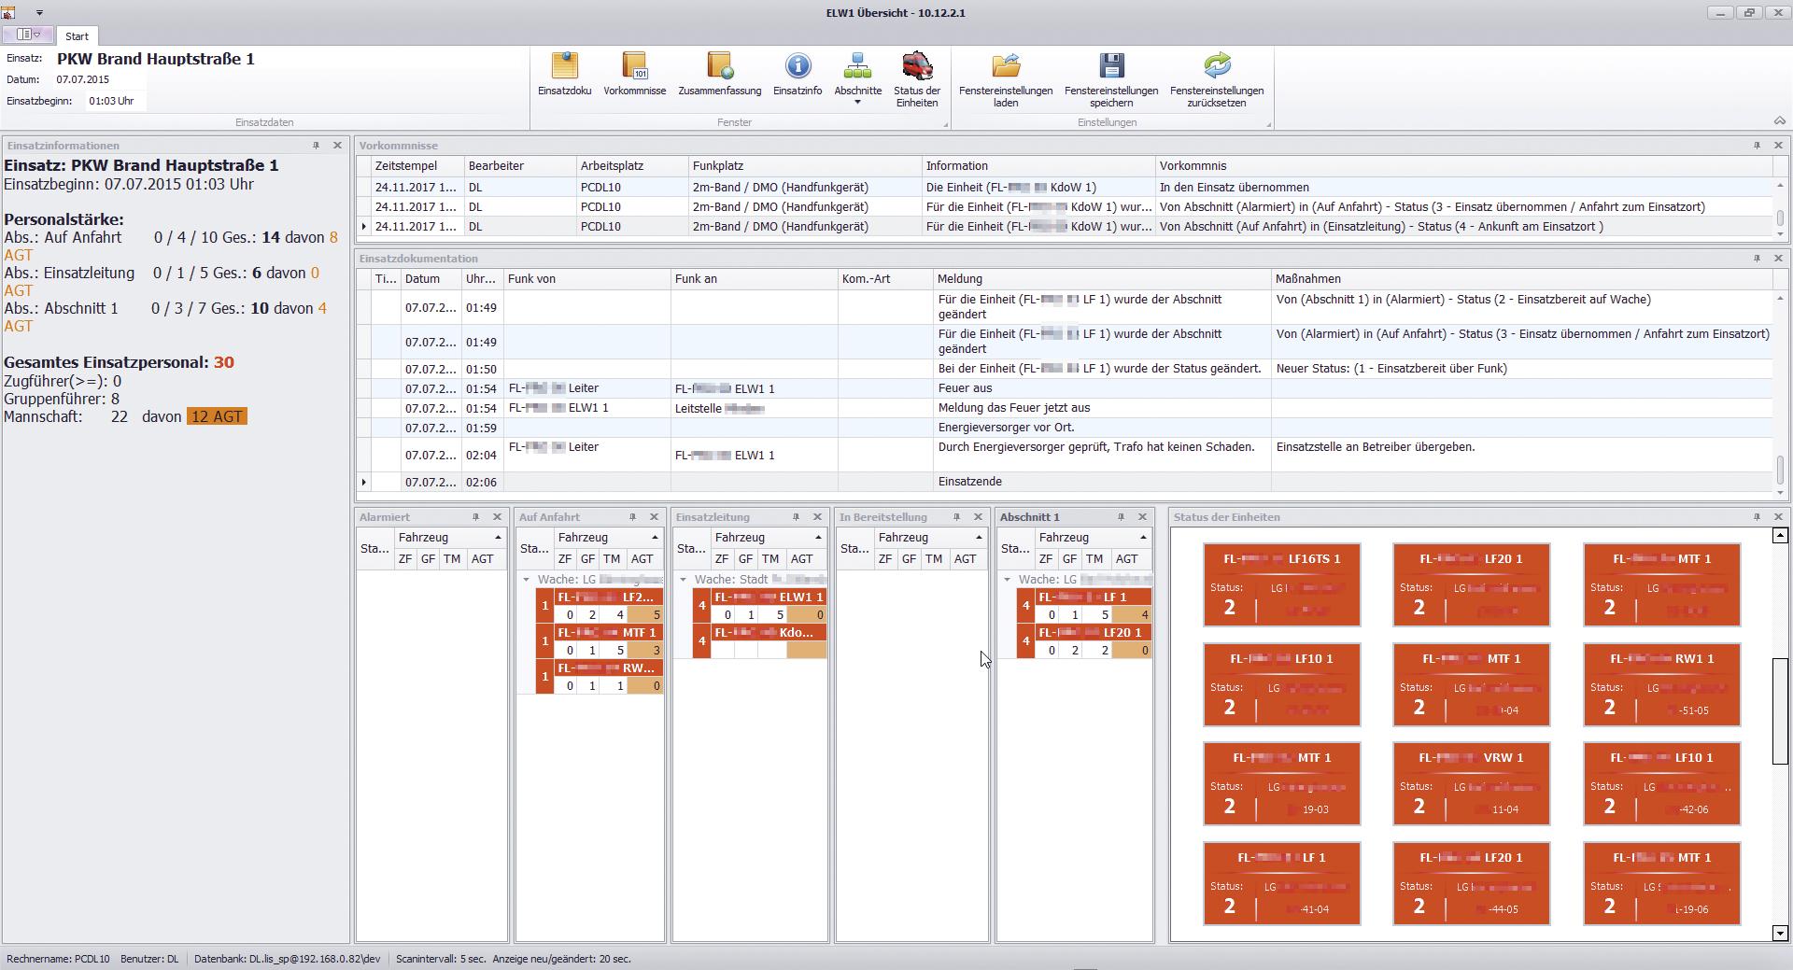The width and height of the screenshot is (1793, 970).
Task: Save layout via Fenstereinstellungen speichern
Action: (x=1110, y=79)
